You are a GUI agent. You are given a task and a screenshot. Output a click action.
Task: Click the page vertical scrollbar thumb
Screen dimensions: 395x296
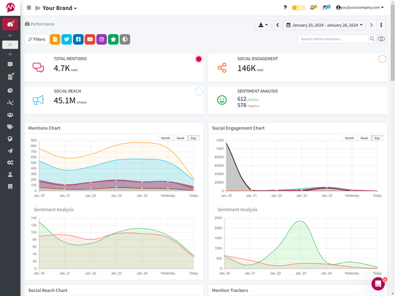coord(392,43)
